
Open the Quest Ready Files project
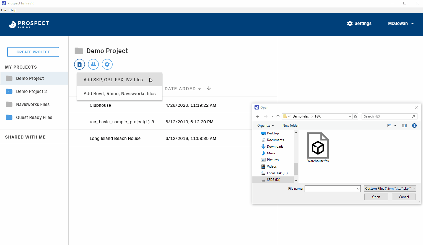click(x=34, y=117)
